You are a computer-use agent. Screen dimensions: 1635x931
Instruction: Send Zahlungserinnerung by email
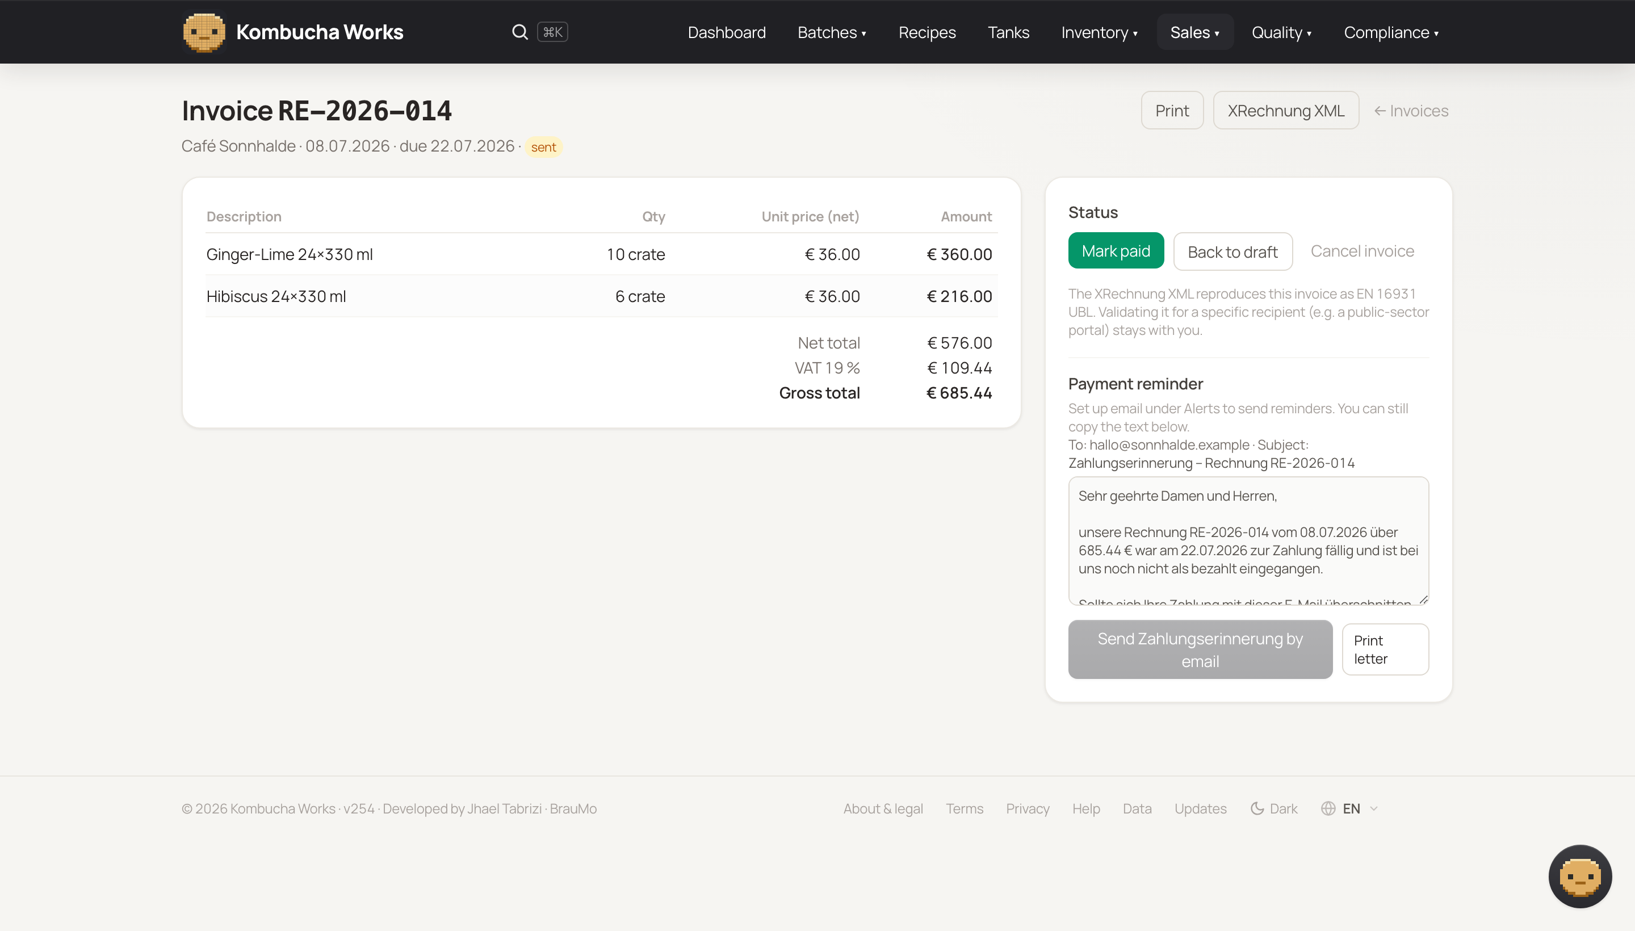pos(1200,649)
